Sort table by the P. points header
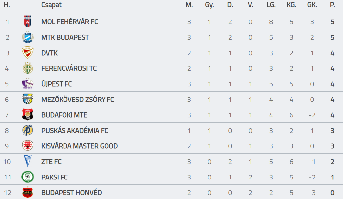The width and height of the screenshot is (343, 199). 332,5
